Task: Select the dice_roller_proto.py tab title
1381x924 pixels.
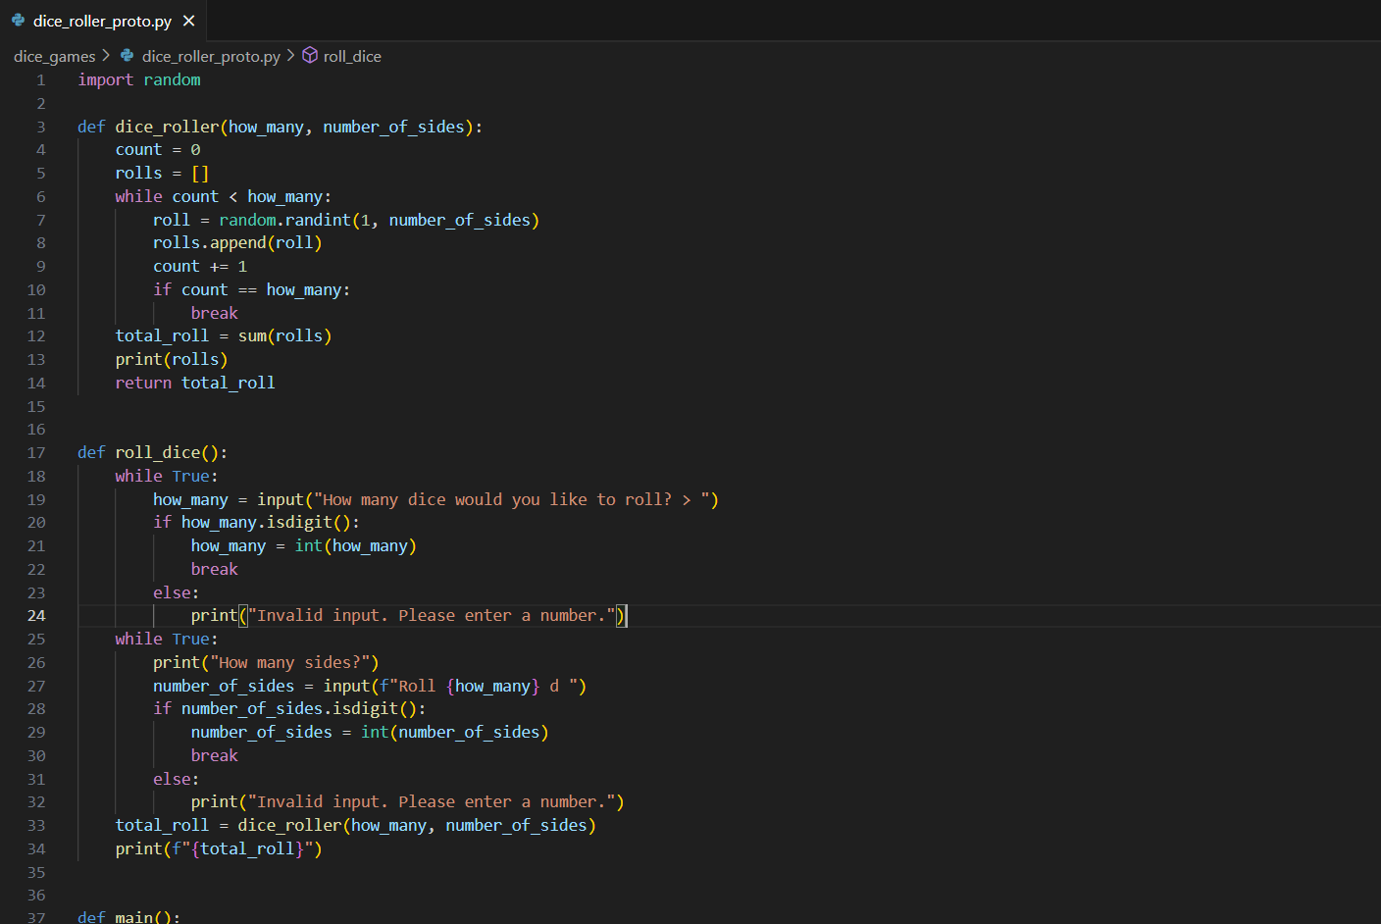Action: click(x=102, y=21)
